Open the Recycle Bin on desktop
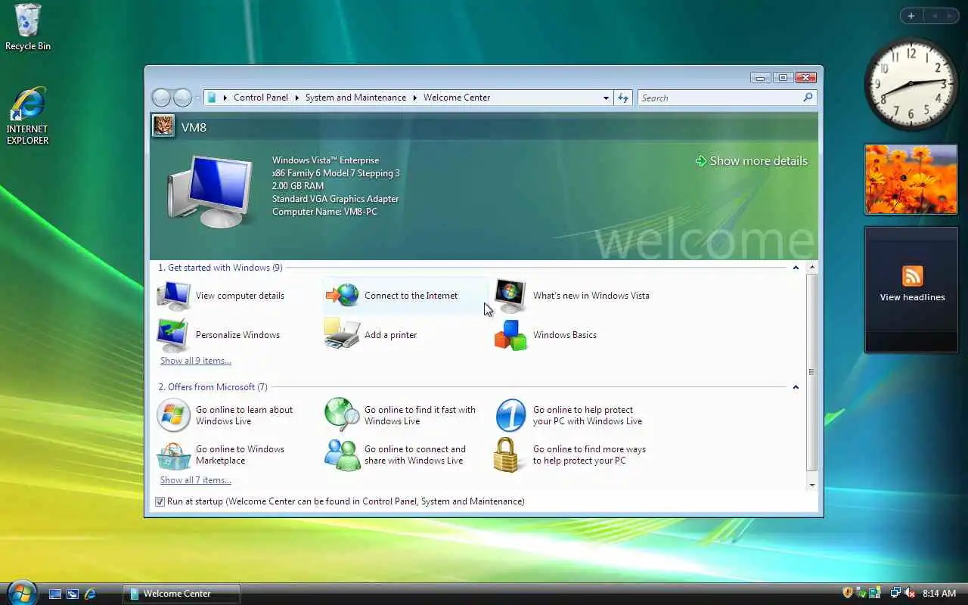The width and height of the screenshot is (968, 605). coord(28,27)
